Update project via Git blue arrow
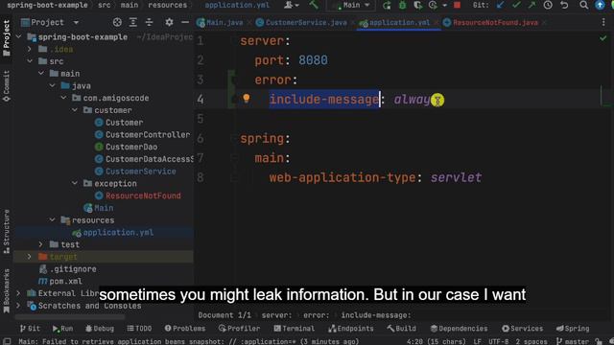 coord(500,5)
